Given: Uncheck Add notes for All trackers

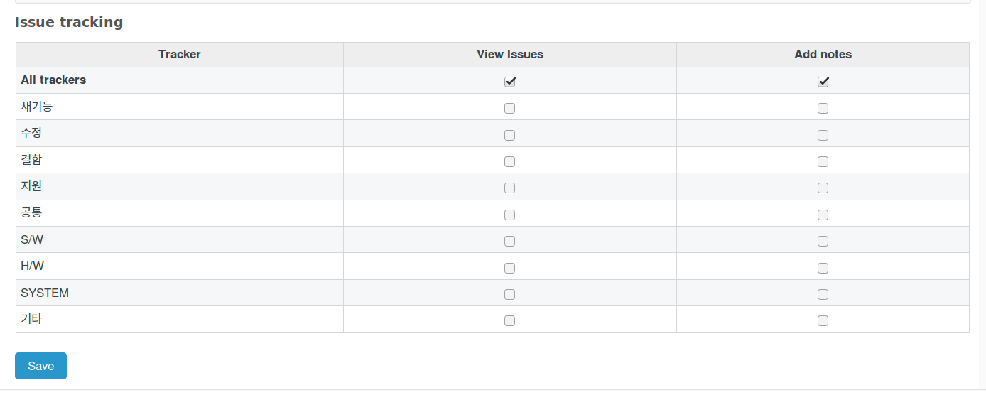Looking at the screenshot, I should [x=823, y=82].
